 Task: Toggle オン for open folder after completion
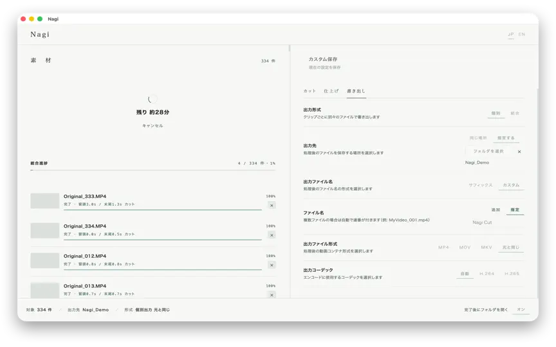[x=521, y=310]
